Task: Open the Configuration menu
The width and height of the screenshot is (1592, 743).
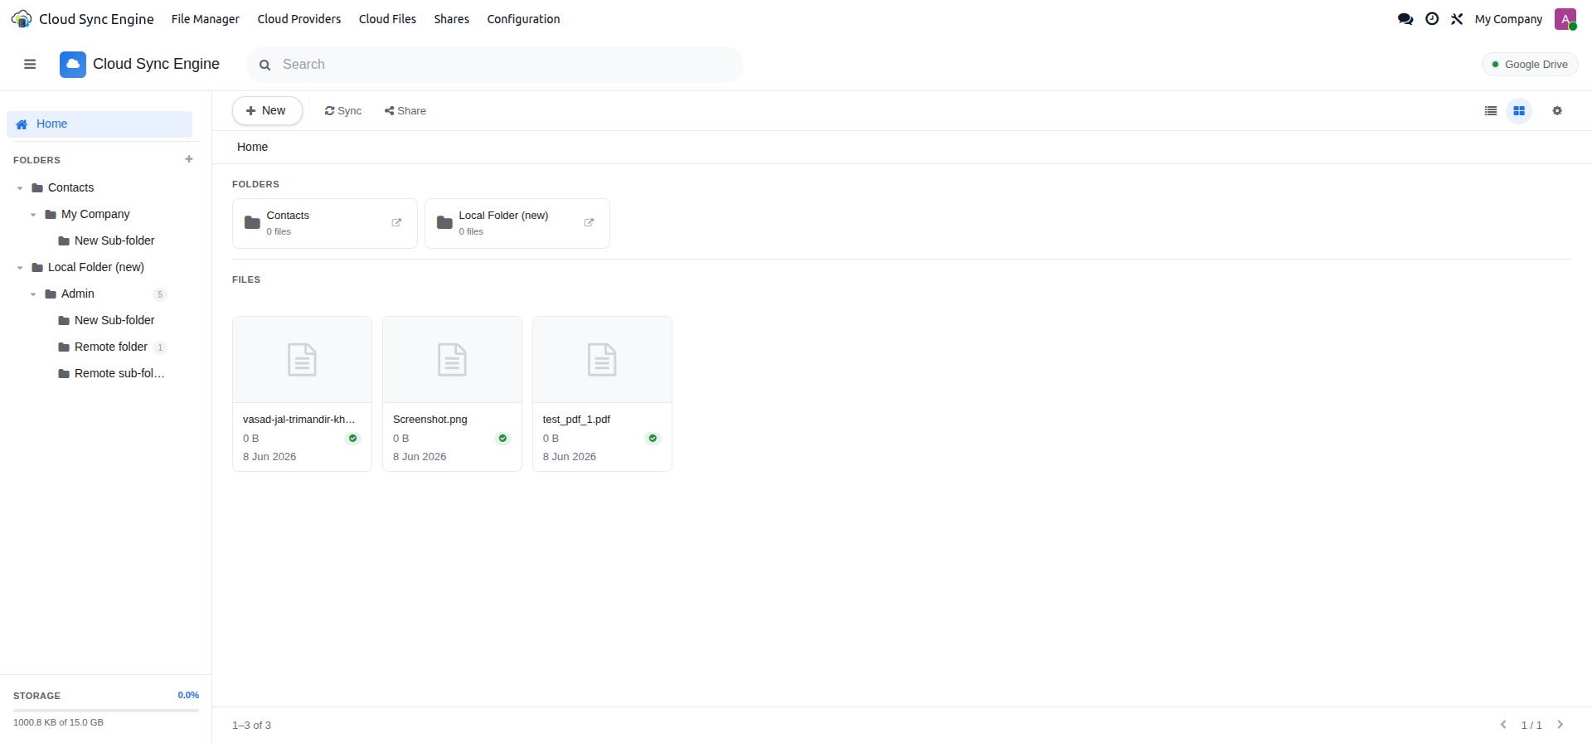Action: 523,19
